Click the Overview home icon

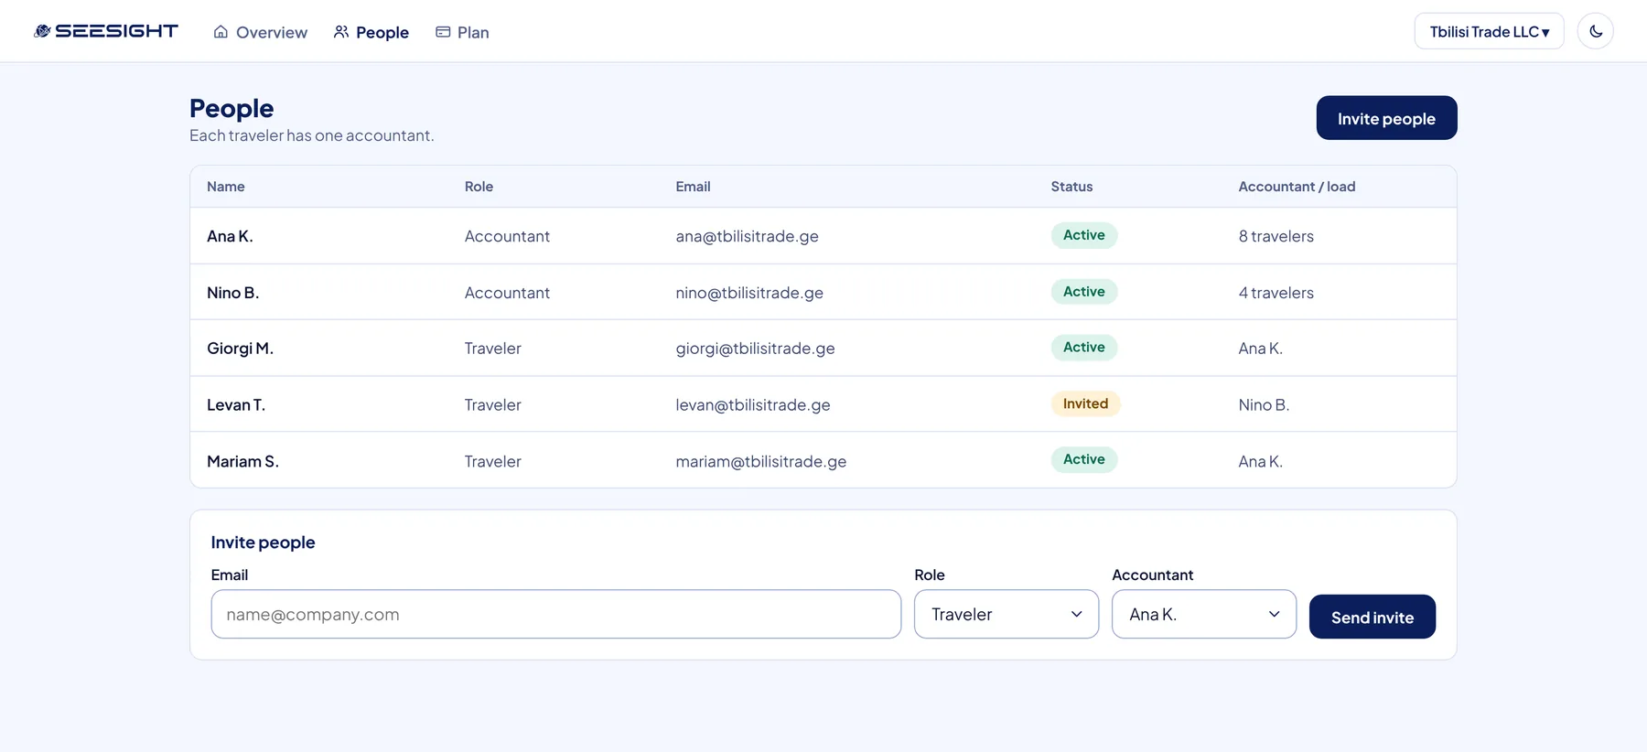point(221,32)
